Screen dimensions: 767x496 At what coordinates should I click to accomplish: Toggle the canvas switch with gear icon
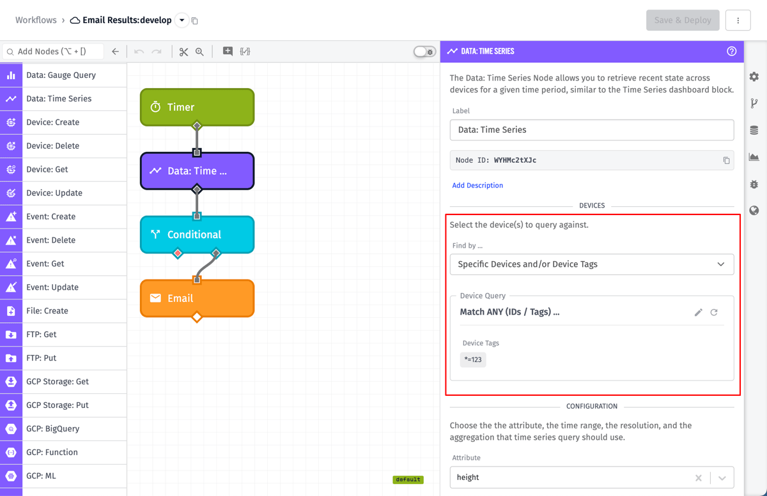click(x=424, y=52)
